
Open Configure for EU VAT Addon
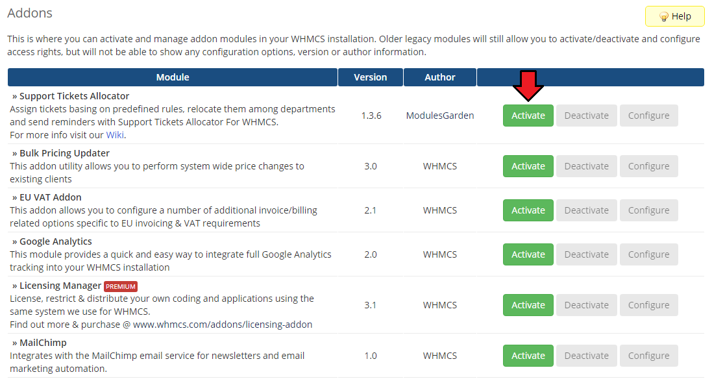(648, 210)
